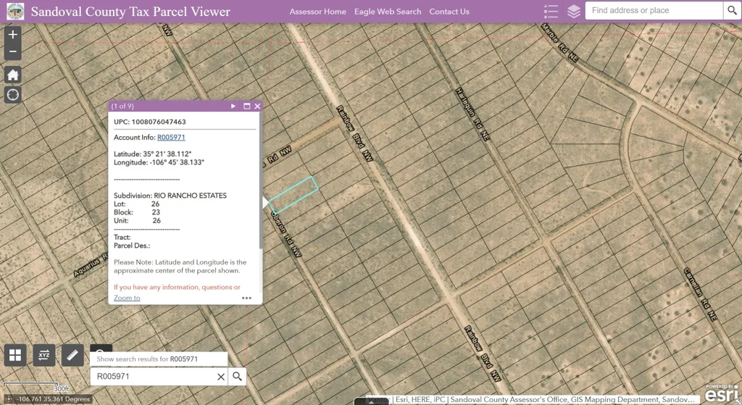Open the Legend widget in header

pyautogui.click(x=551, y=12)
